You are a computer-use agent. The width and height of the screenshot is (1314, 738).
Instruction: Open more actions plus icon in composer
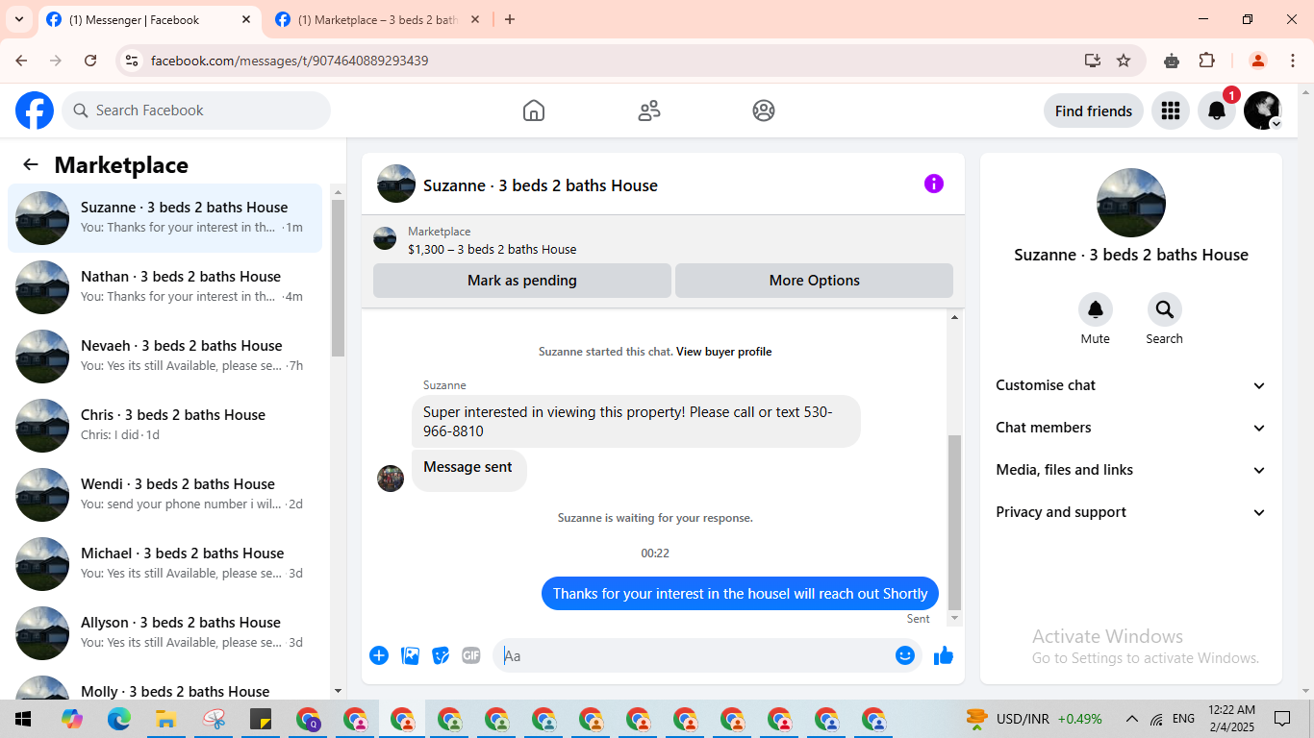click(379, 655)
